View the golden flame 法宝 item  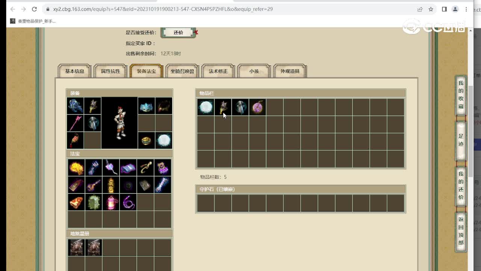(76, 167)
